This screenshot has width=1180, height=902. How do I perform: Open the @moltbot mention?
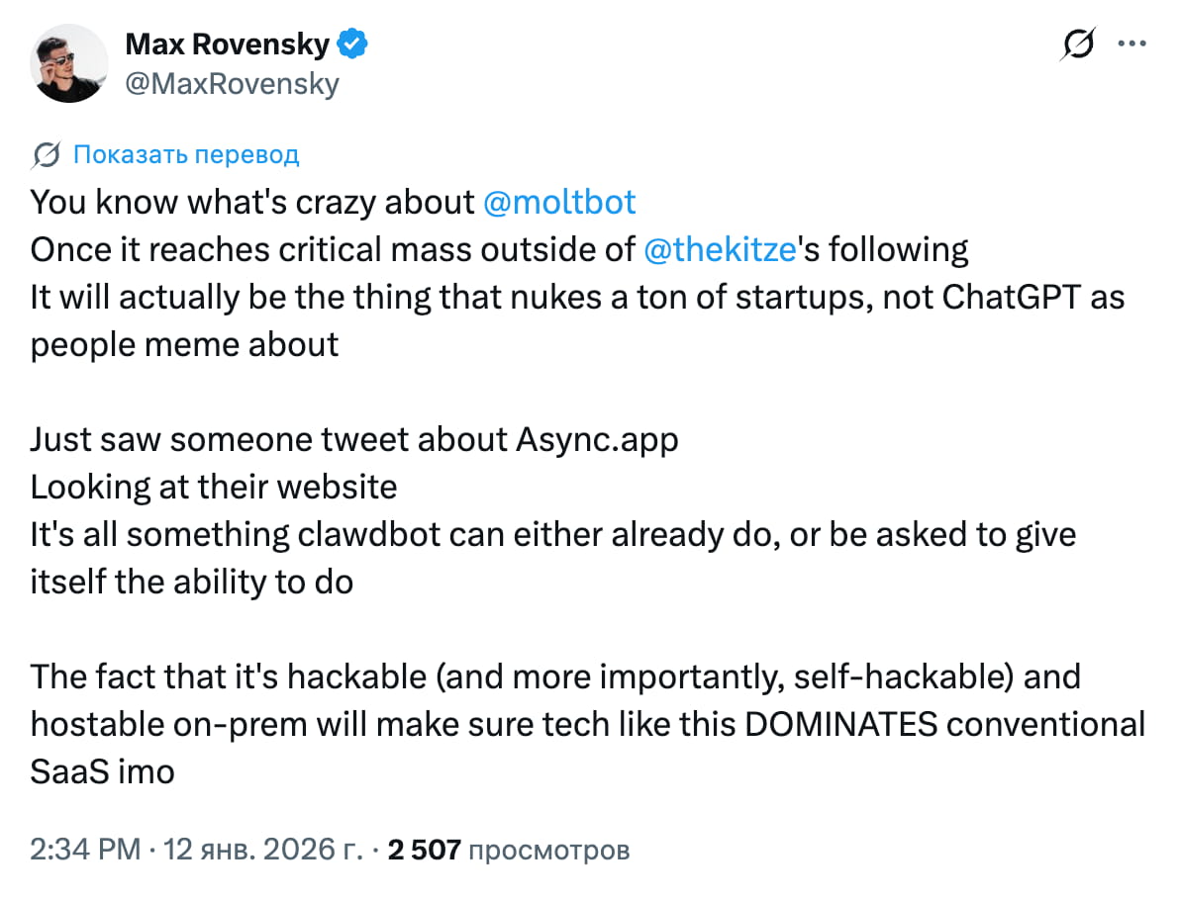[559, 202]
